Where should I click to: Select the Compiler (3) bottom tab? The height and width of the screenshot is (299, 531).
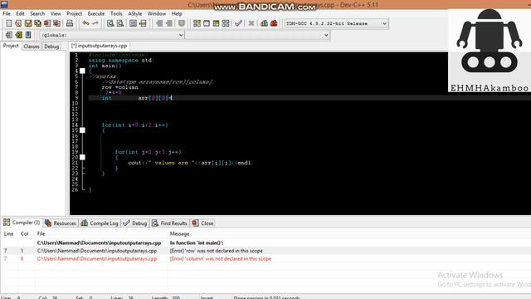pos(22,223)
